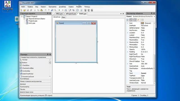Open the PascalABC.NET desktop shortcut

(x=8, y=6)
